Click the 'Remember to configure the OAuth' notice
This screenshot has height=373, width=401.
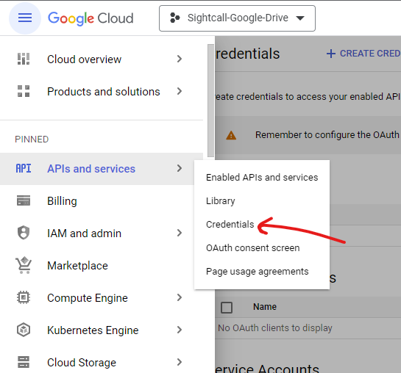point(327,134)
